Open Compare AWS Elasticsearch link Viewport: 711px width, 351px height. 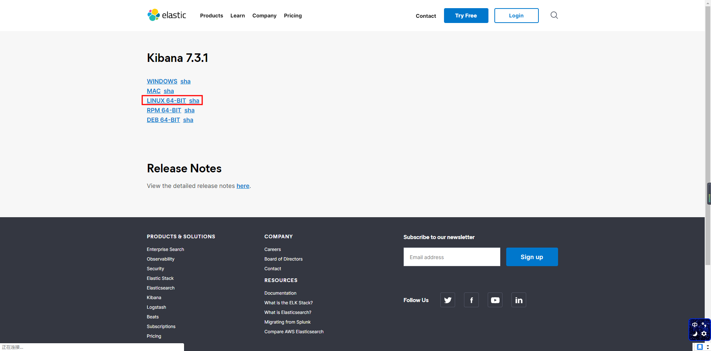[x=294, y=332]
